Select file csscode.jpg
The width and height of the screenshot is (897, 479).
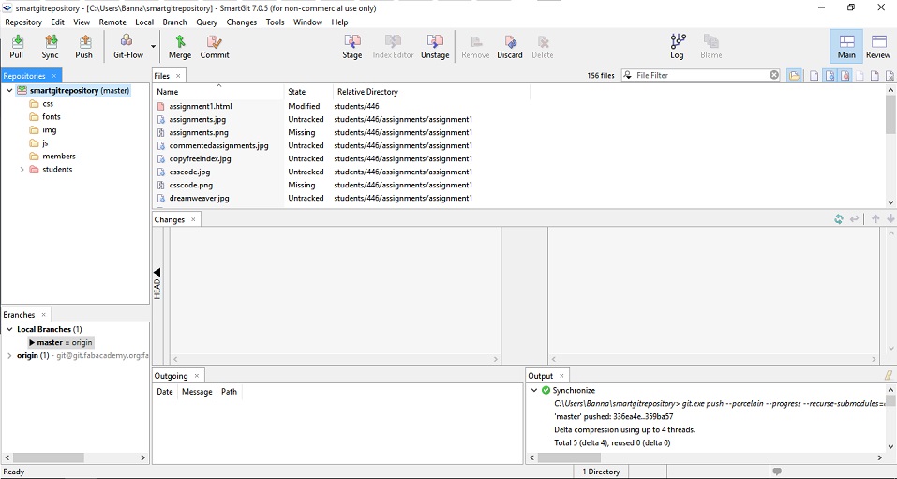coord(189,172)
